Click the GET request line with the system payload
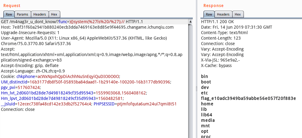The image size is (302, 138). coord(72,22)
